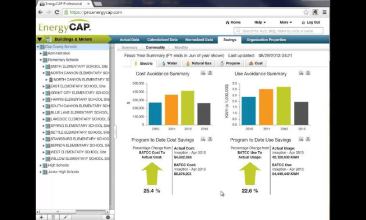366x220 pixels.
Task: Open help icon for Cost Avoidance Summary
Action: click(x=210, y=73)
